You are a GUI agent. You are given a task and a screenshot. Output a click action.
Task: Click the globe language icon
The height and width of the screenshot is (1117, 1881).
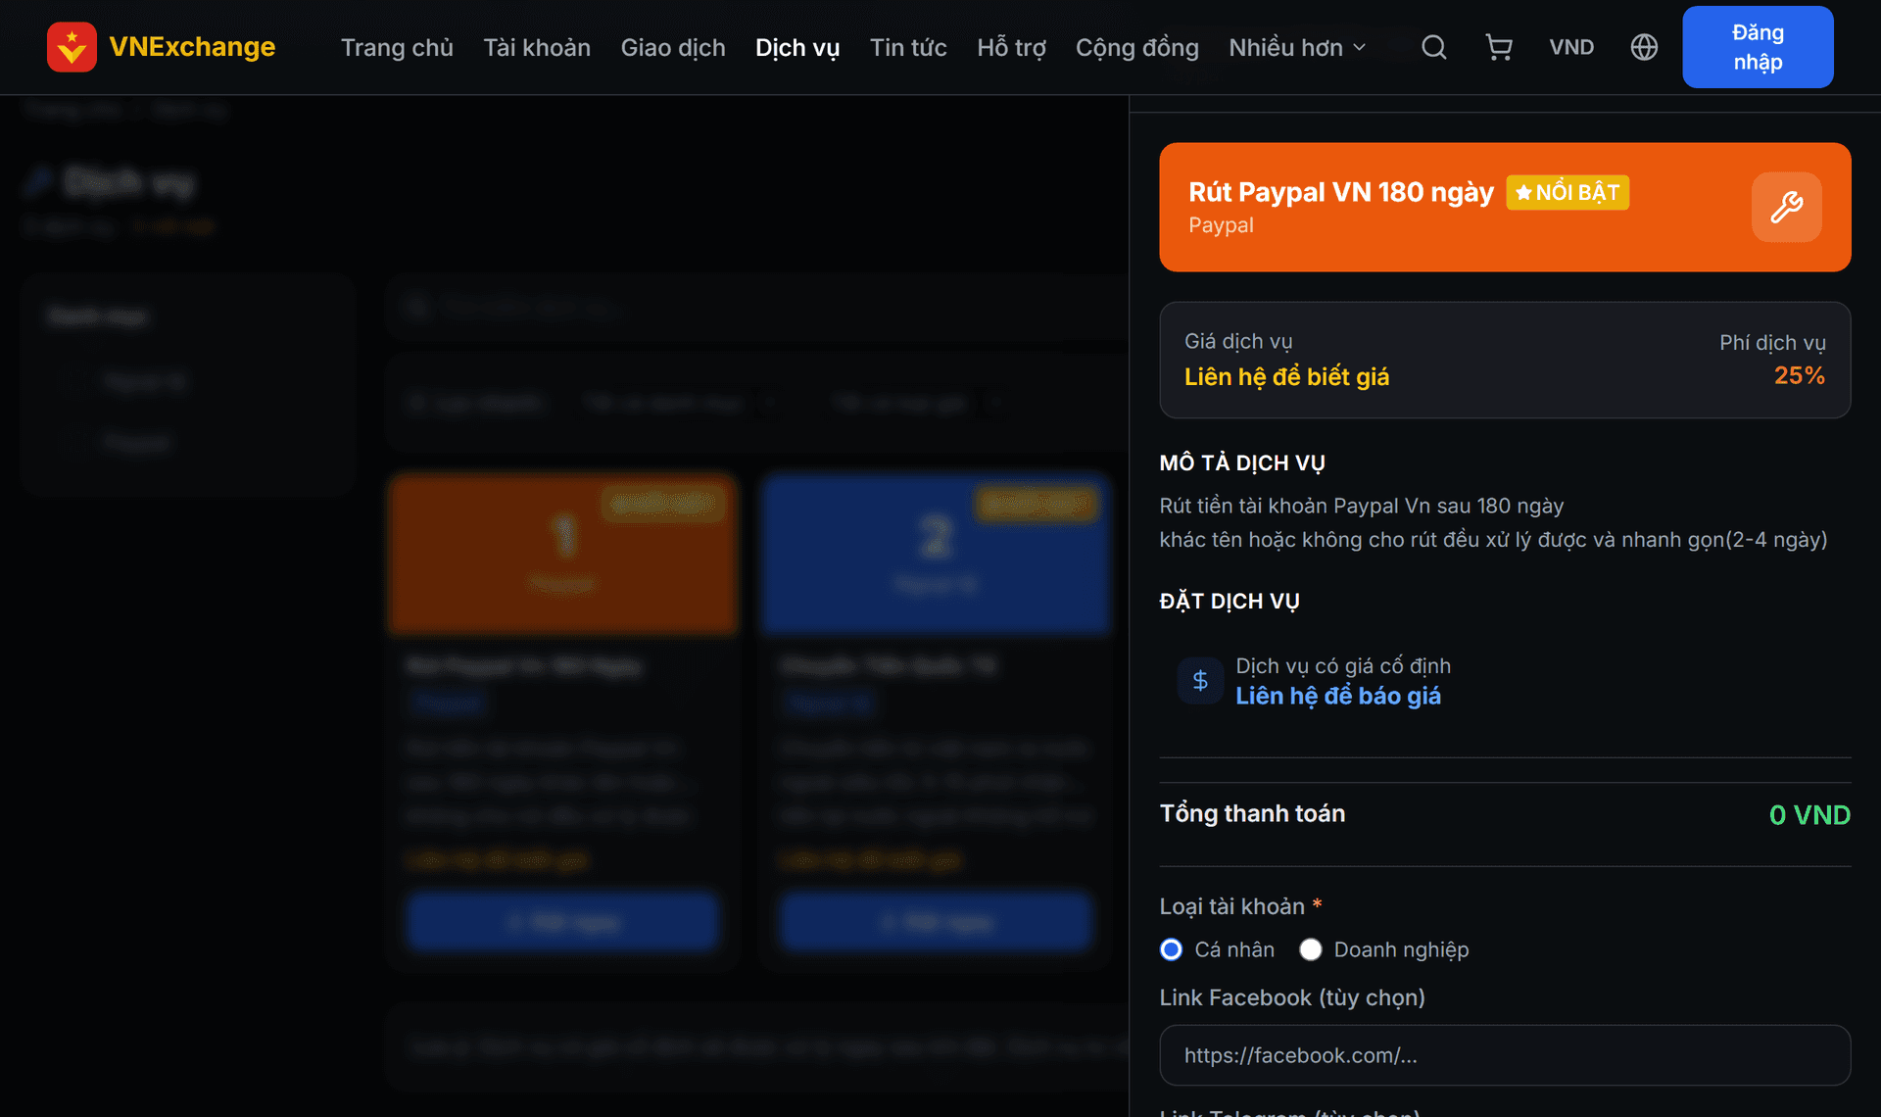click(x=1644, y=47)
